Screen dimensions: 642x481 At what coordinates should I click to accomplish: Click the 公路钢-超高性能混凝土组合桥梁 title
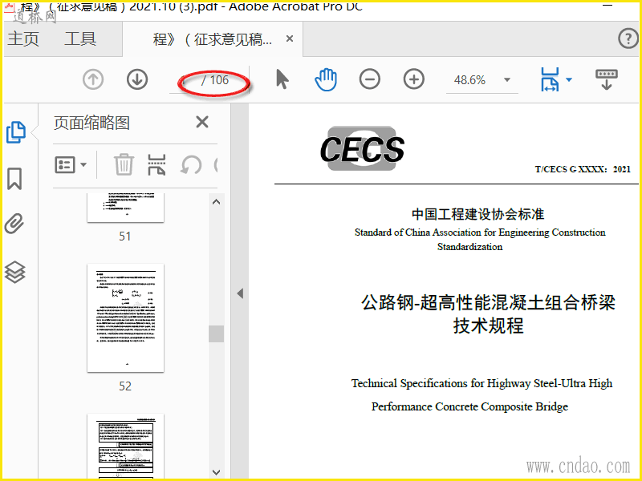[488, 303]
